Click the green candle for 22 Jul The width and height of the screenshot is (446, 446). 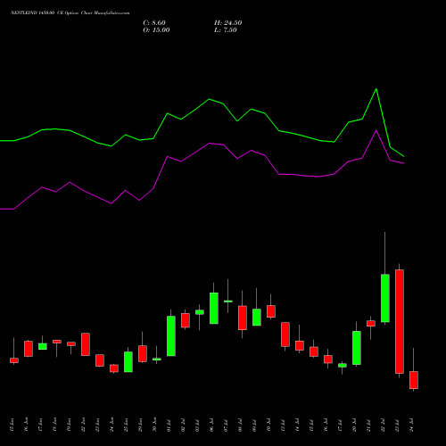(x=385, y=298)
